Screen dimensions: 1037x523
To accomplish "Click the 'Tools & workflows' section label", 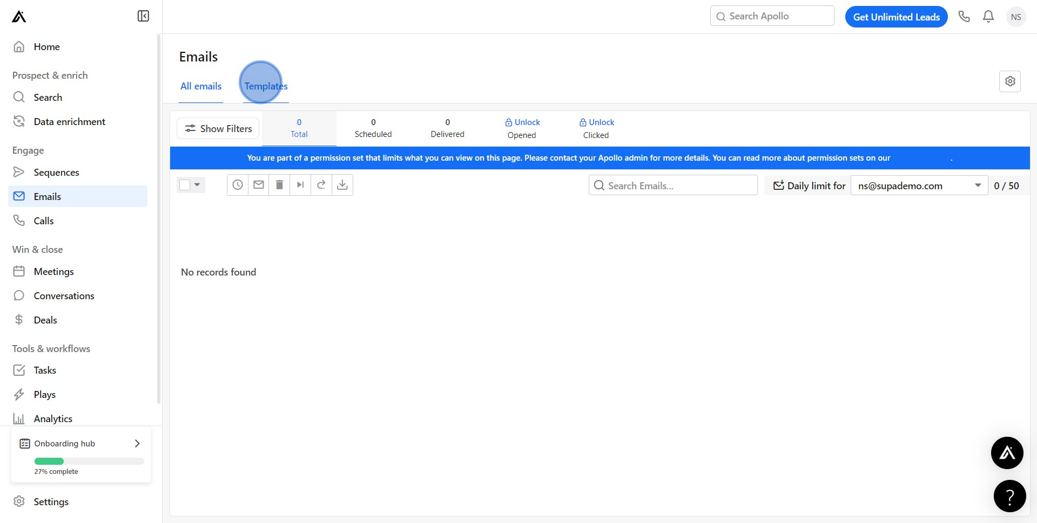I will click(x=51, y=349).
